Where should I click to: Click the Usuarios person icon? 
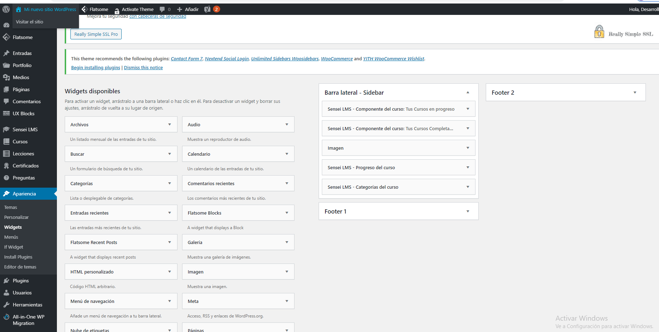[x=6, y=293]
